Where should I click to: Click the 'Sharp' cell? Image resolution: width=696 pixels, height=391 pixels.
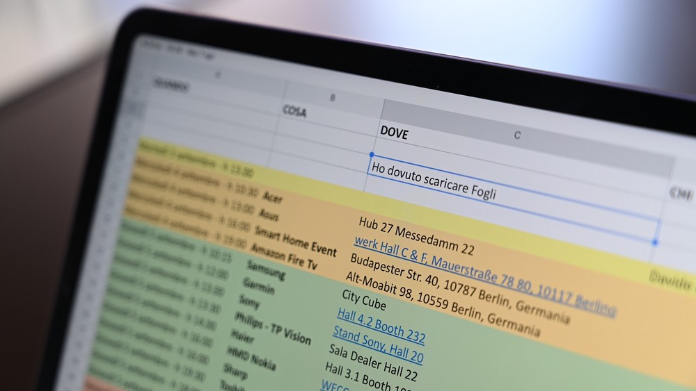235,371
